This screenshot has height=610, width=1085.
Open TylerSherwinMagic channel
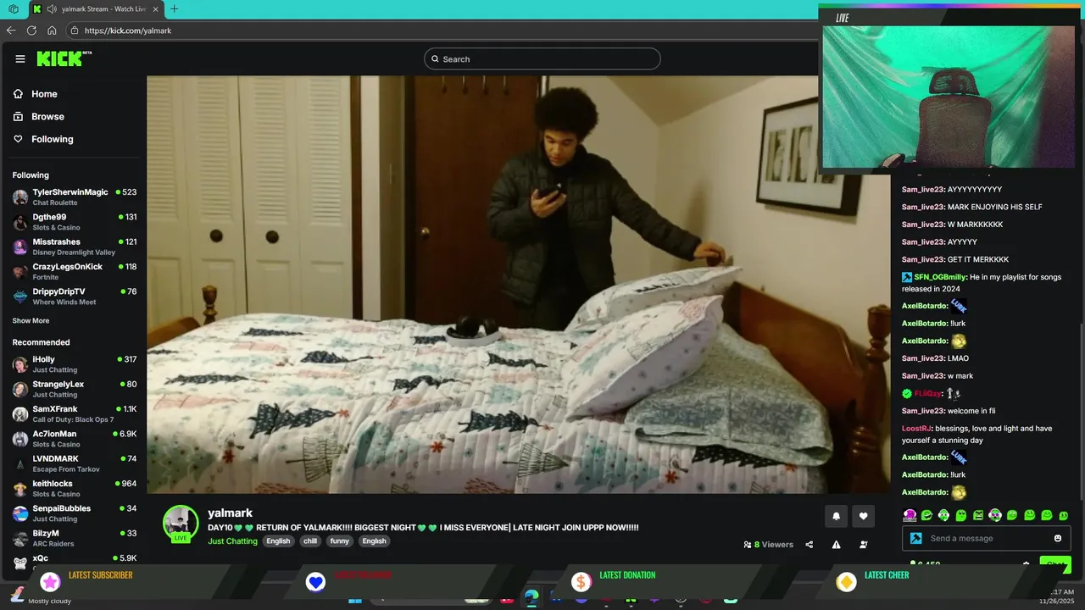point(75,197)
